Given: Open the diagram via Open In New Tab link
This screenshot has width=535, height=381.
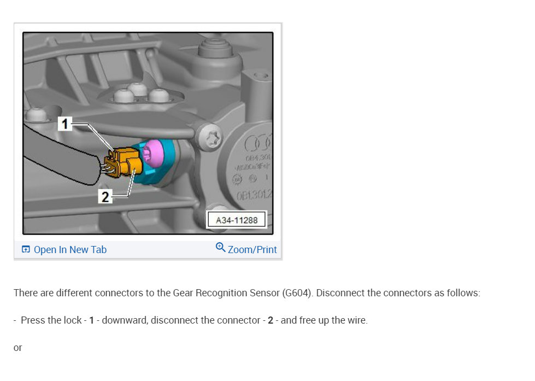Looking at the screenshot, I should click(x=70, y=250).
